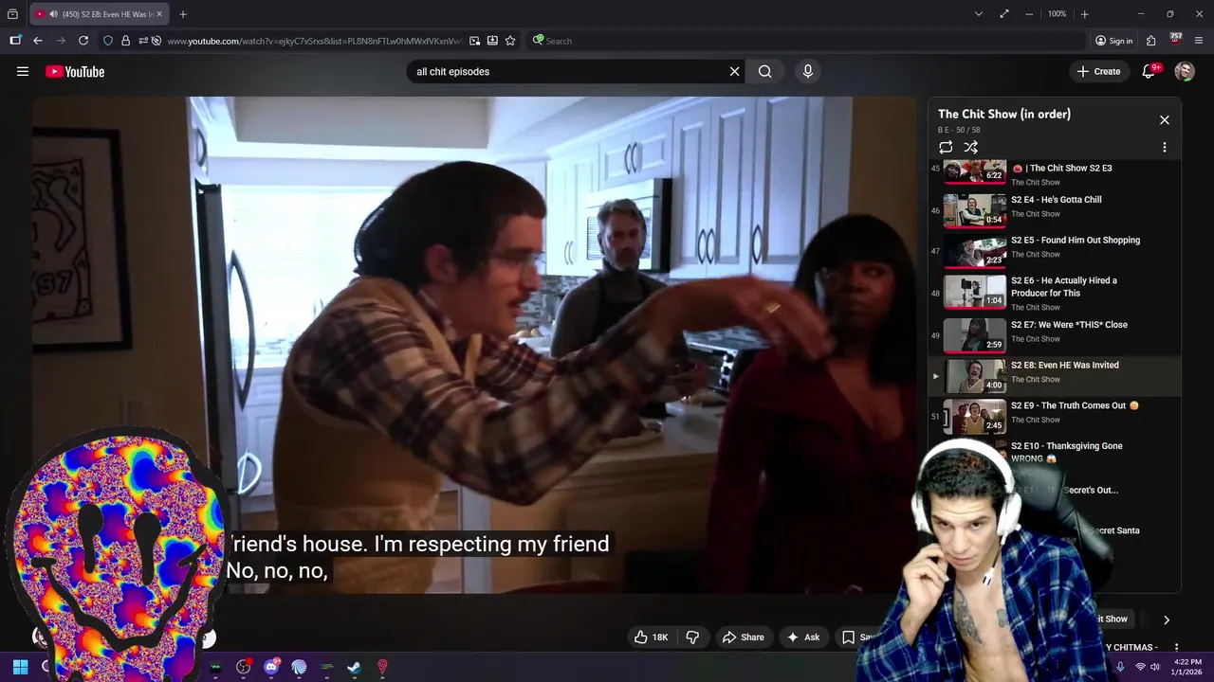
Task: Open site permissions icon in address bar
Action: click(x=143, y=41)
